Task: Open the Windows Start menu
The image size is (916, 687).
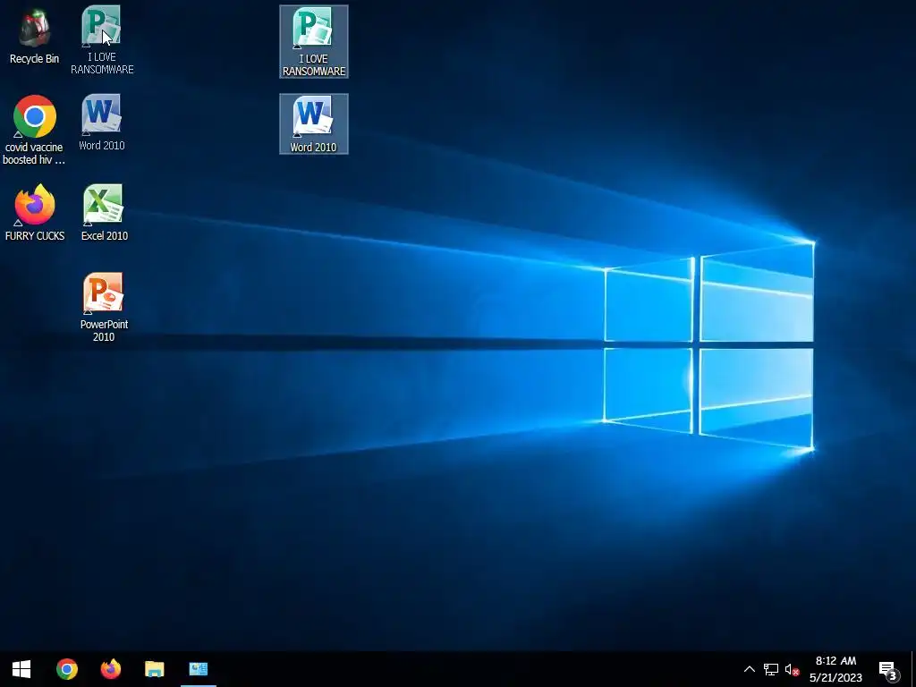Action: coord(21,669)
